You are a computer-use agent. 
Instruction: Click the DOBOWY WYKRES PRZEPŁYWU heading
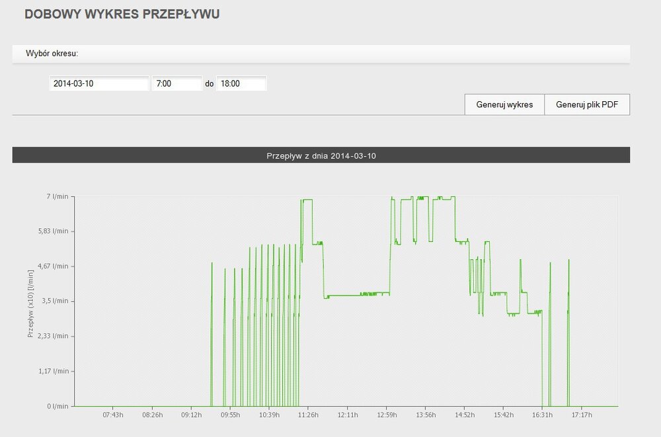[x=122, y=14]
